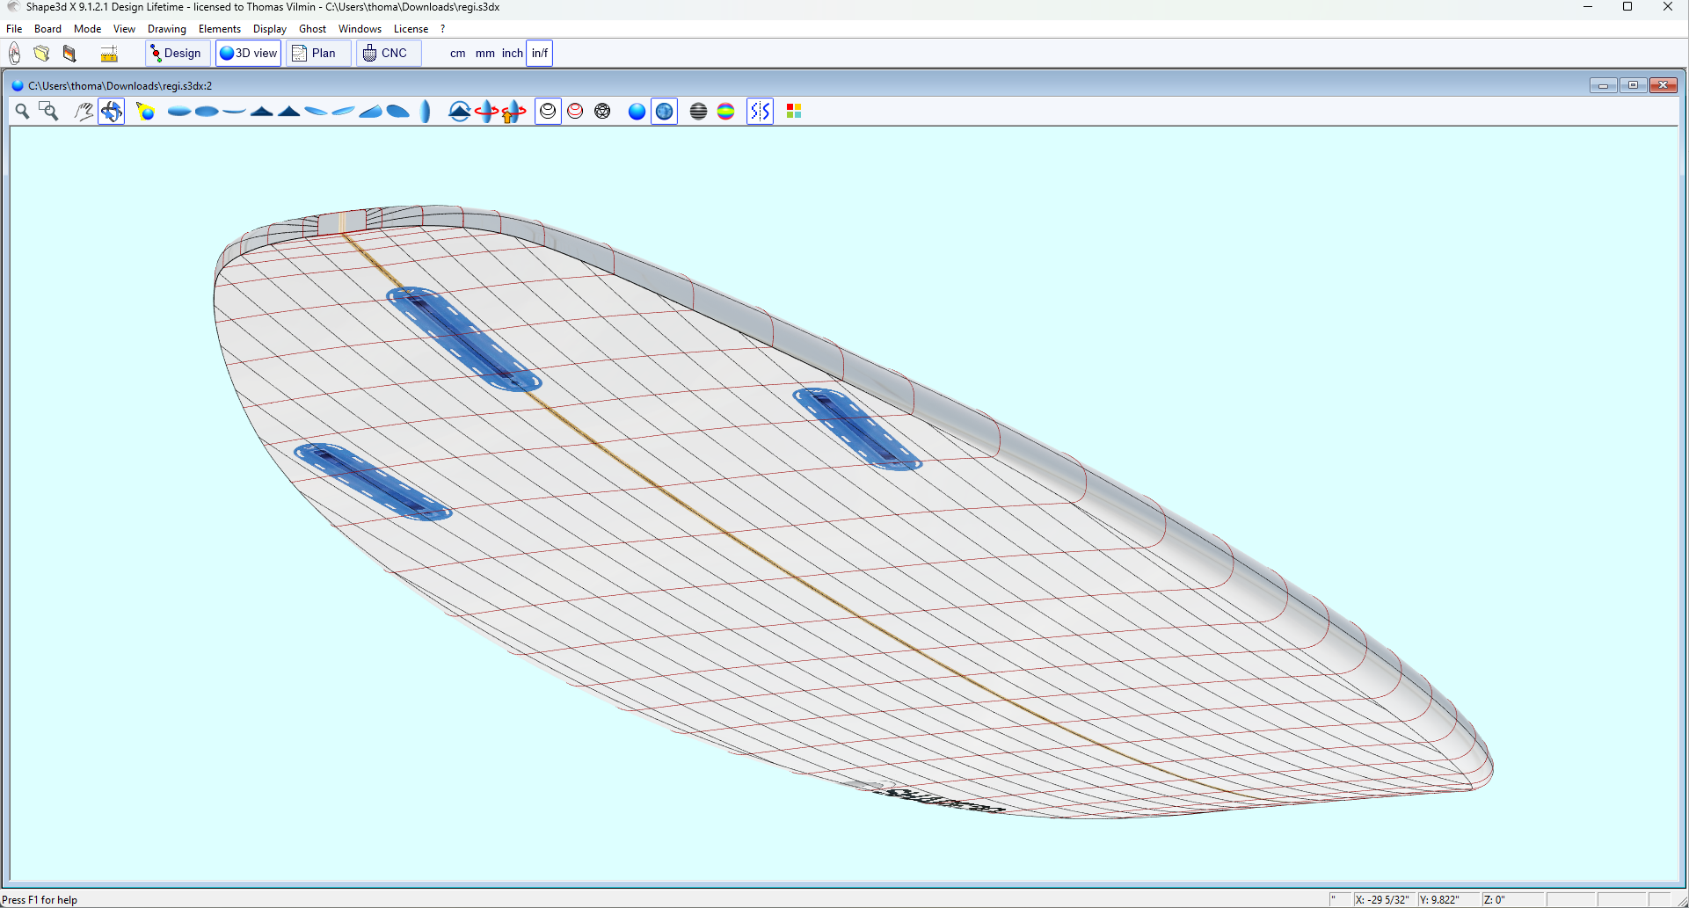Toggle the 3D rotate tool

coord(111,111)
